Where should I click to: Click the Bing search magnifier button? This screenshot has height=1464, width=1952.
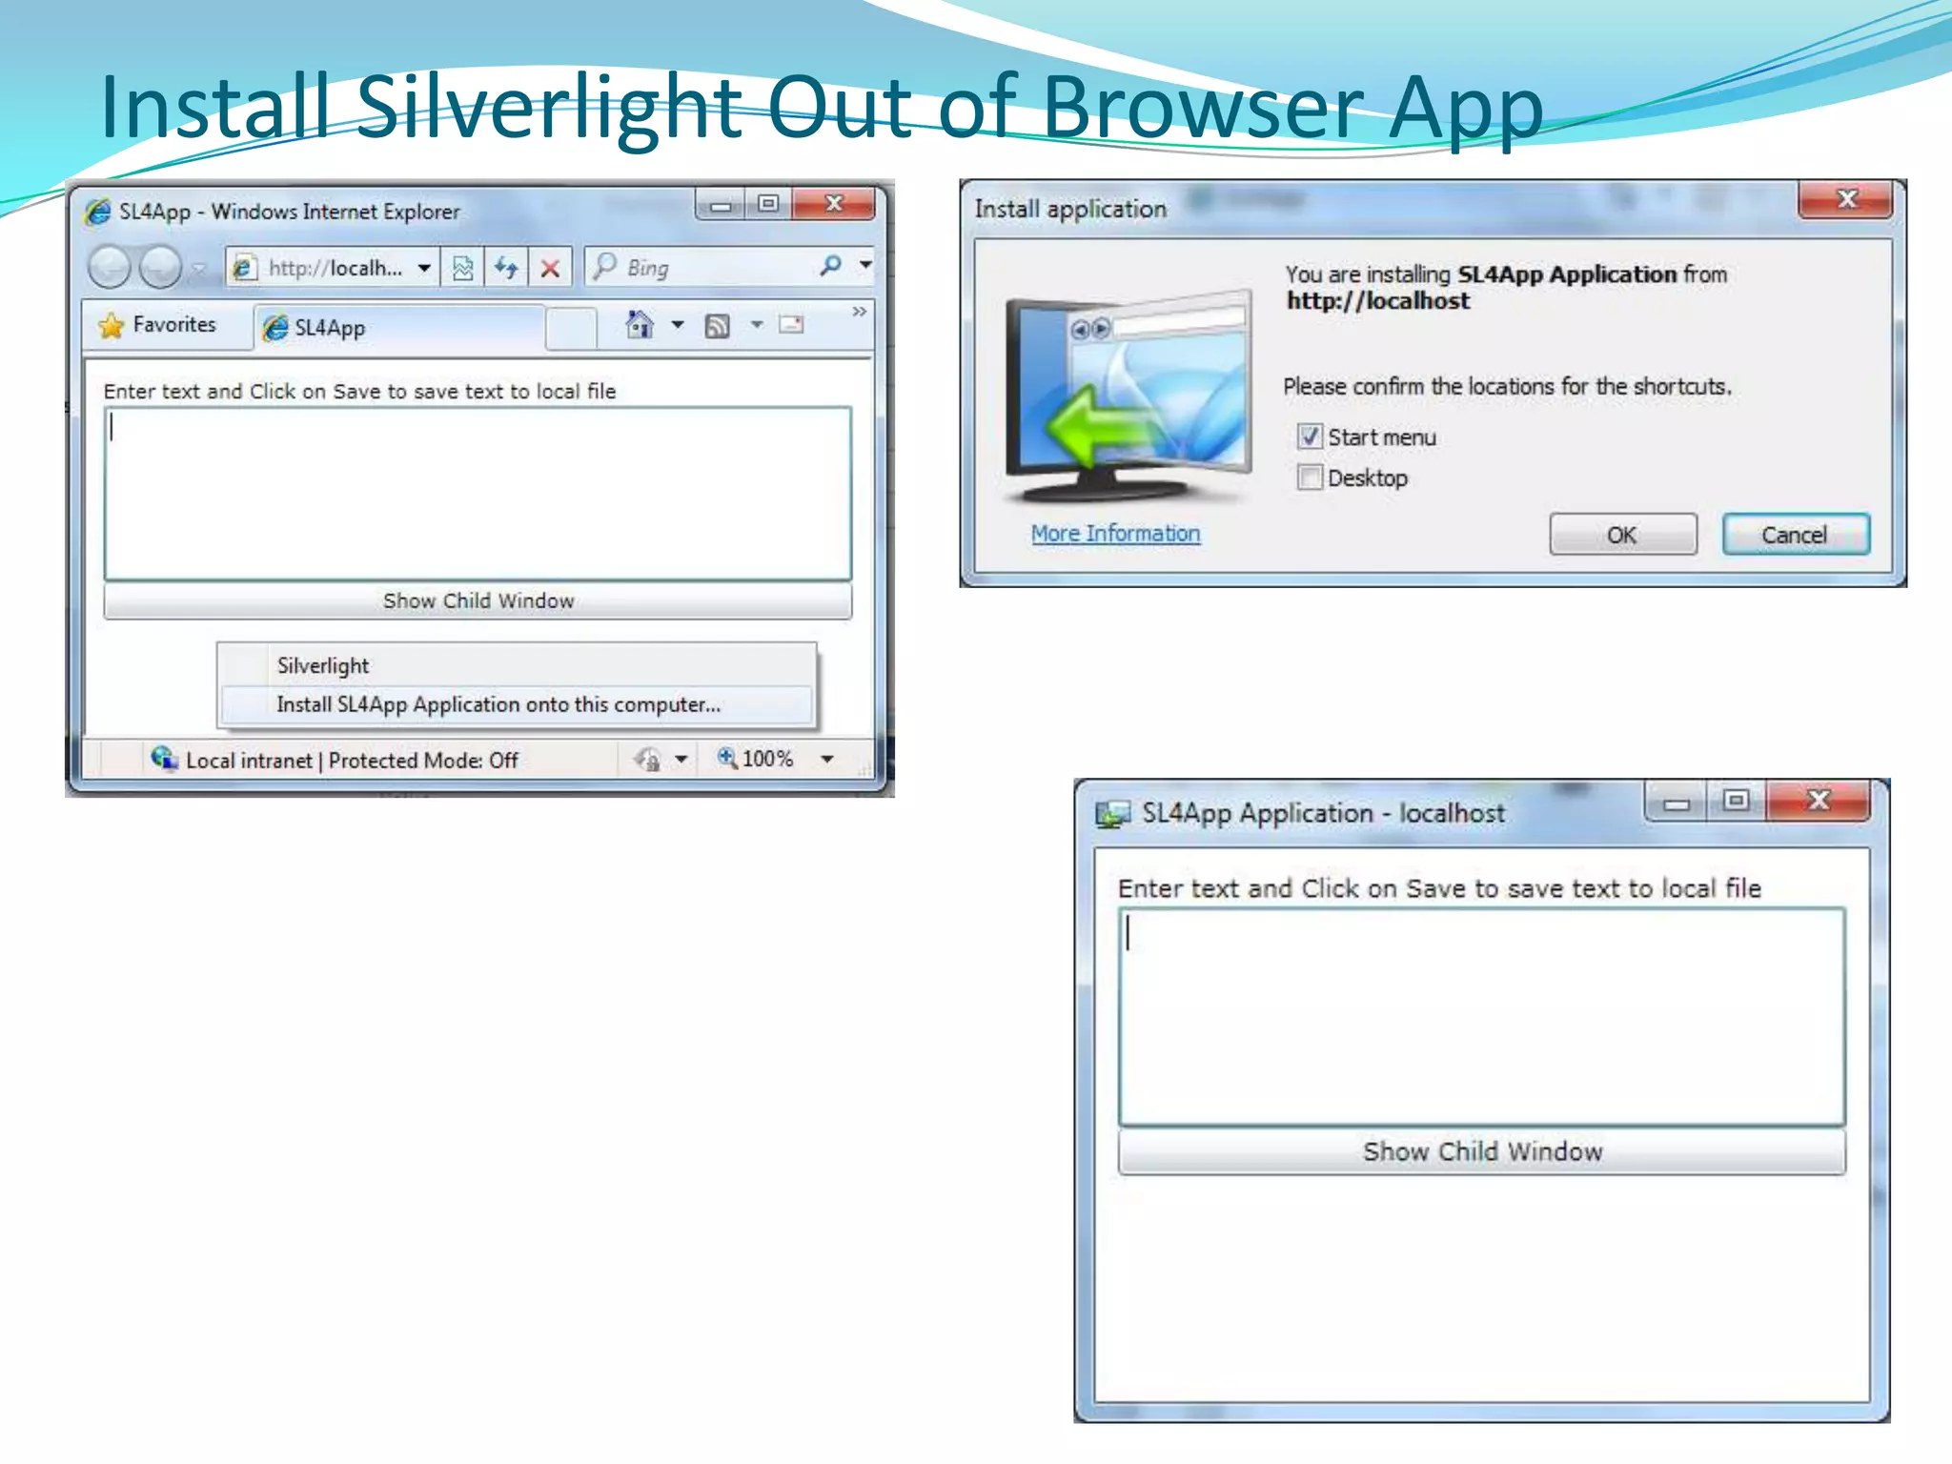[x=831, y=266]
